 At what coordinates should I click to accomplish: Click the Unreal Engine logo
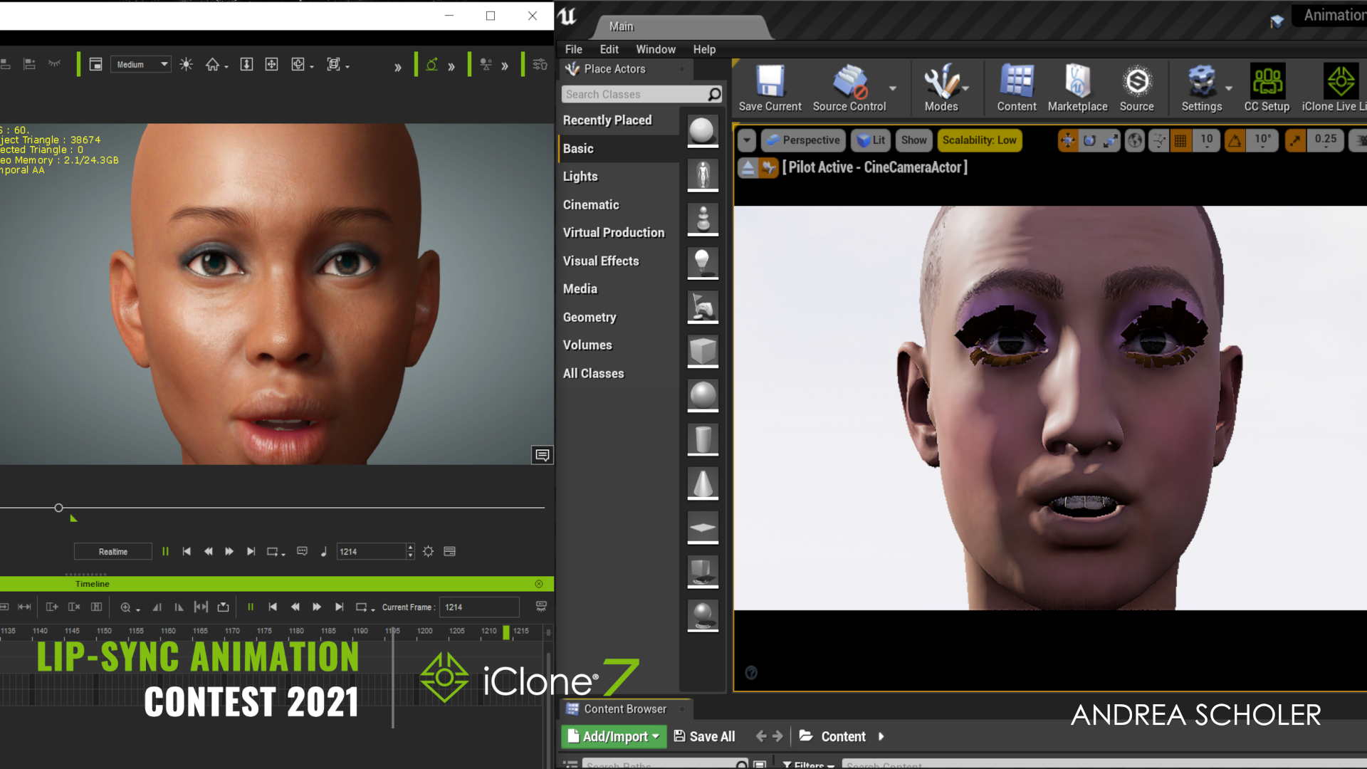[567, 16]
